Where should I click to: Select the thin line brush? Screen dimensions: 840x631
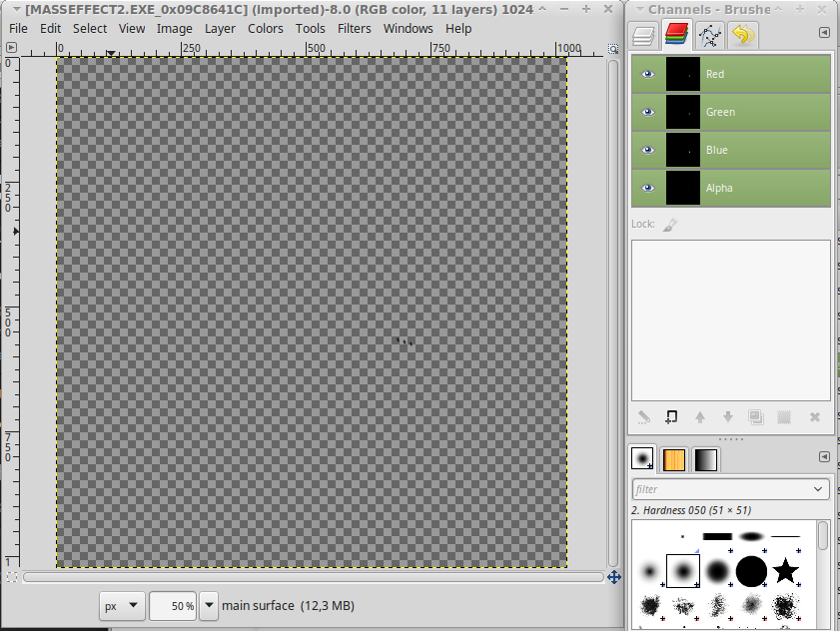pyautogui.click(x=785, y=537)
